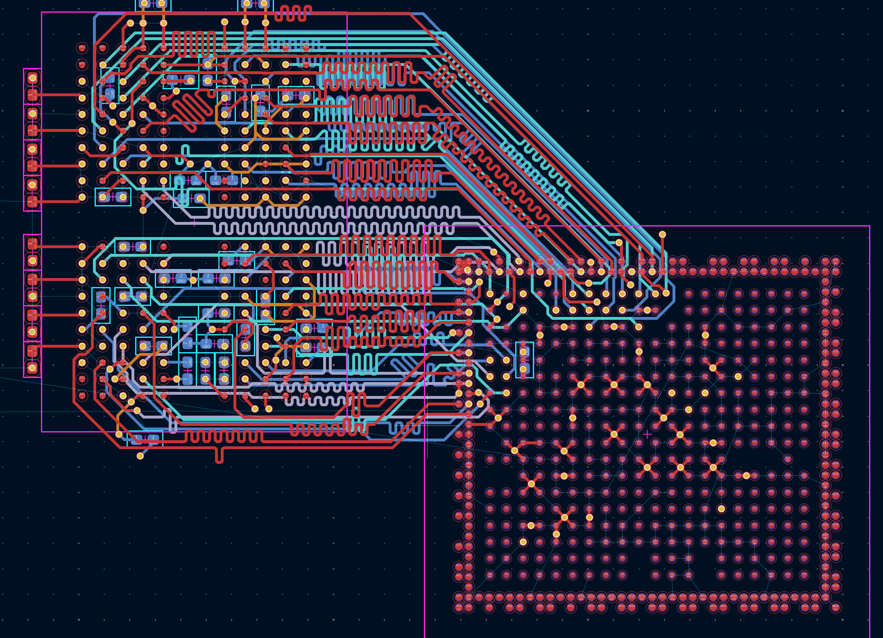
Task: Click lone via at bottom-left trace end
Action: click(140, 456)
